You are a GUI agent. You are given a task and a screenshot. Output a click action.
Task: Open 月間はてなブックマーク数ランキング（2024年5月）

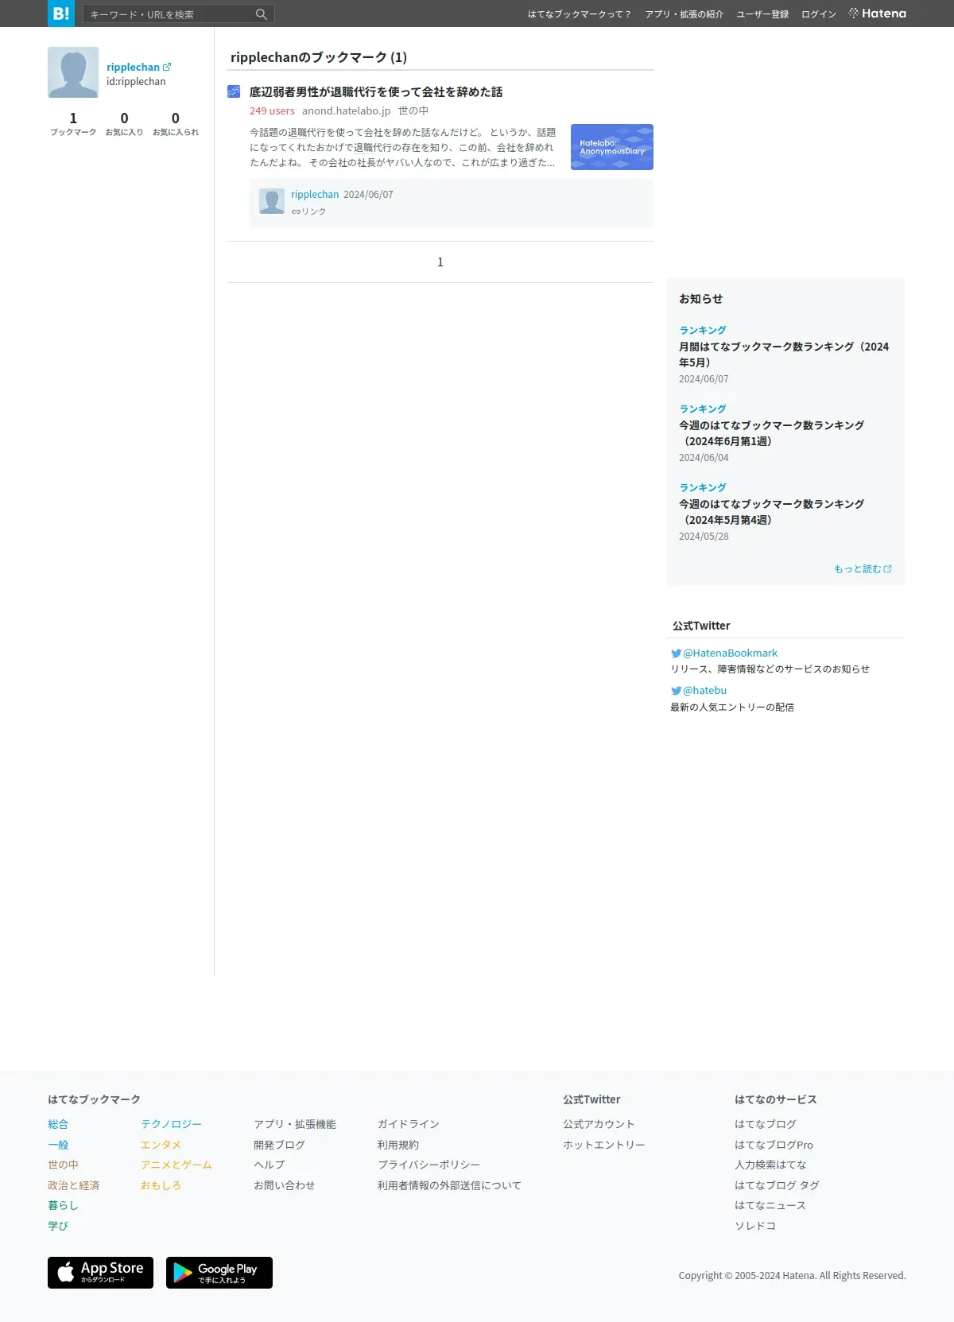coord(784,355)
